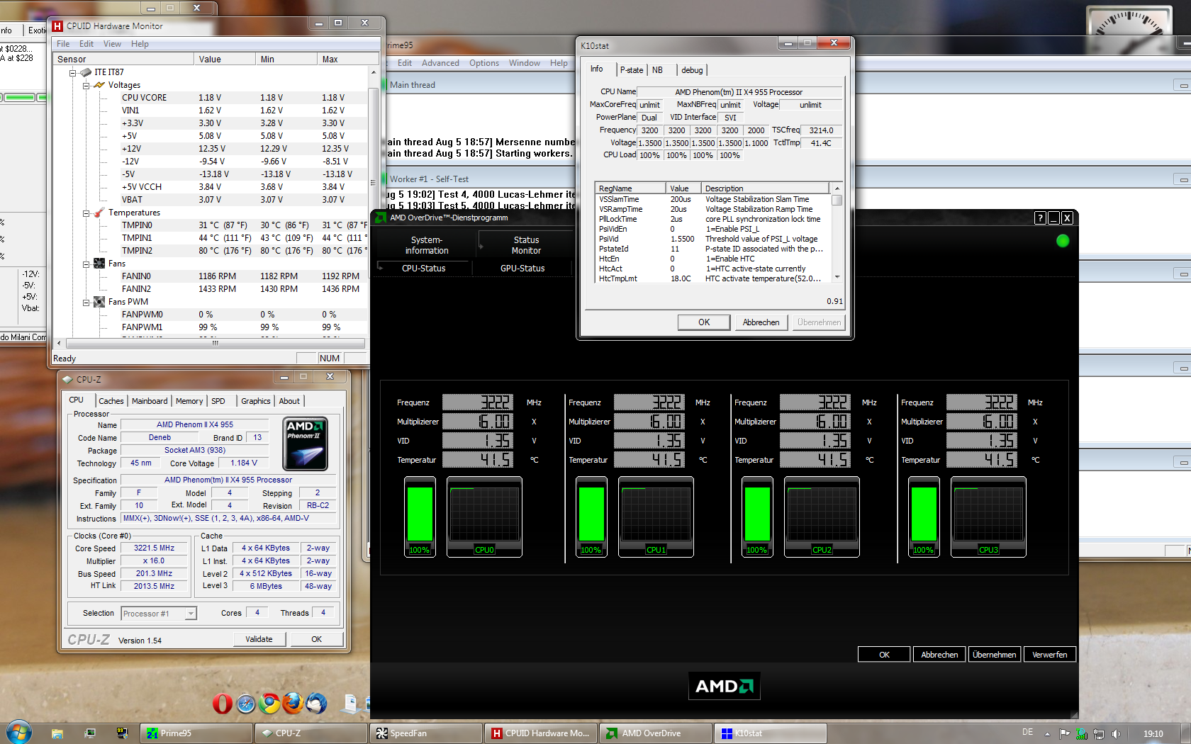Launch Firefox from the desktop dock

[x=293, y=703]
